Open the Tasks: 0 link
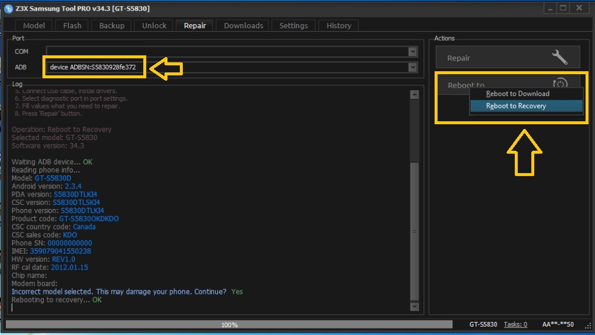This screenshot has height=335, width=595. click(515, 324)
